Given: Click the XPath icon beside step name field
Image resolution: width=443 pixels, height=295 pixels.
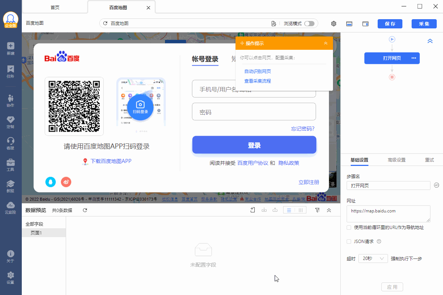Looking at the screenshot, I should coord(436,185).
